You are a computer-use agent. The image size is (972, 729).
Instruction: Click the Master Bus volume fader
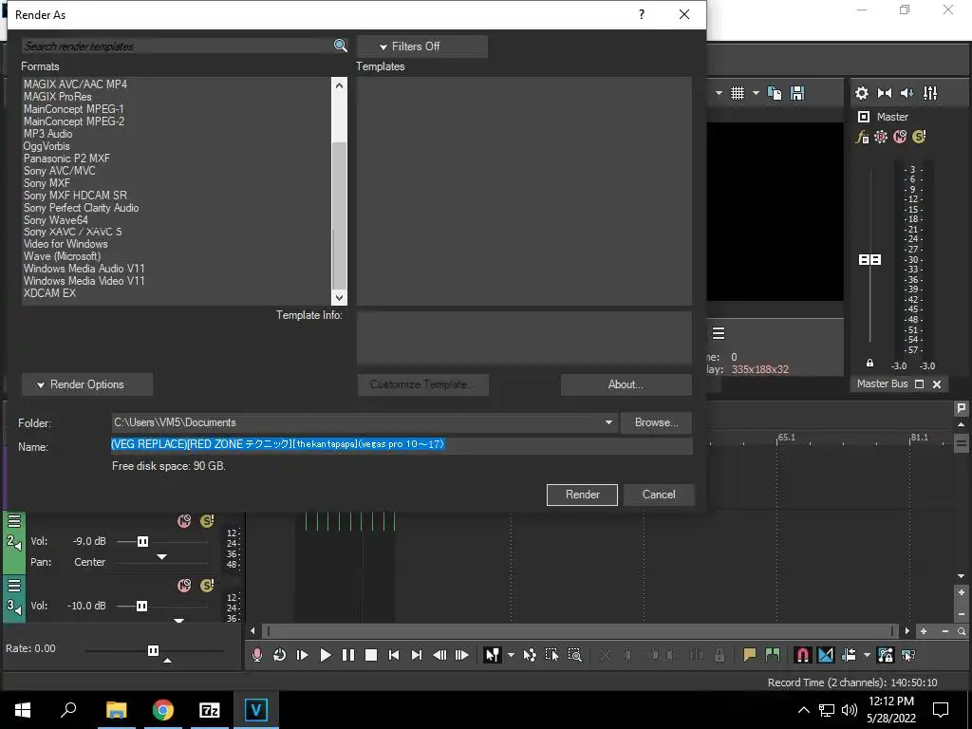click(x=869, y=259)
